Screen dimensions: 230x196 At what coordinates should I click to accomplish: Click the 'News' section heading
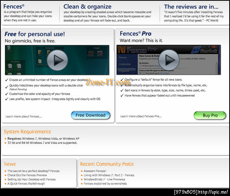pos(10,164)
